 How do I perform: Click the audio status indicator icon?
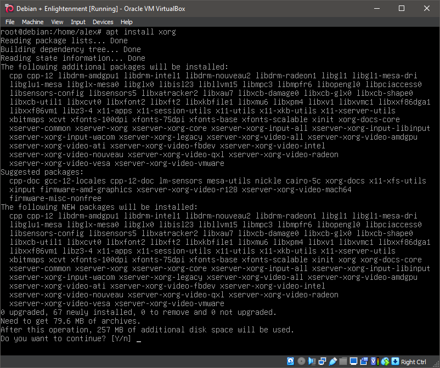(x=312, y=361)
